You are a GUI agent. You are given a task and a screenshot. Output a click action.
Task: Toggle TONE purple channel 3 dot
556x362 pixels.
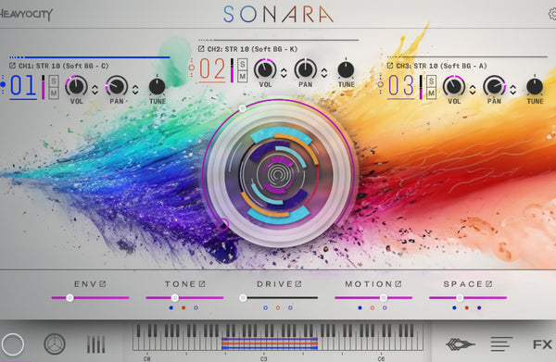(x=196, y=307)
